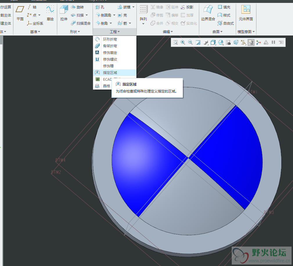
Task: Click the Refit icon in graphics toolbar
Action: click(x=175, y=43)
